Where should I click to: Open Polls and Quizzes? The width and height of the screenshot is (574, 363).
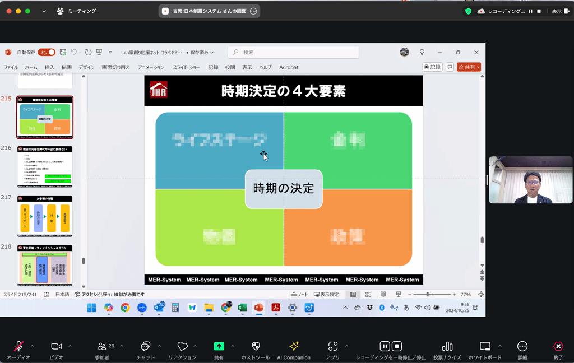447,346
